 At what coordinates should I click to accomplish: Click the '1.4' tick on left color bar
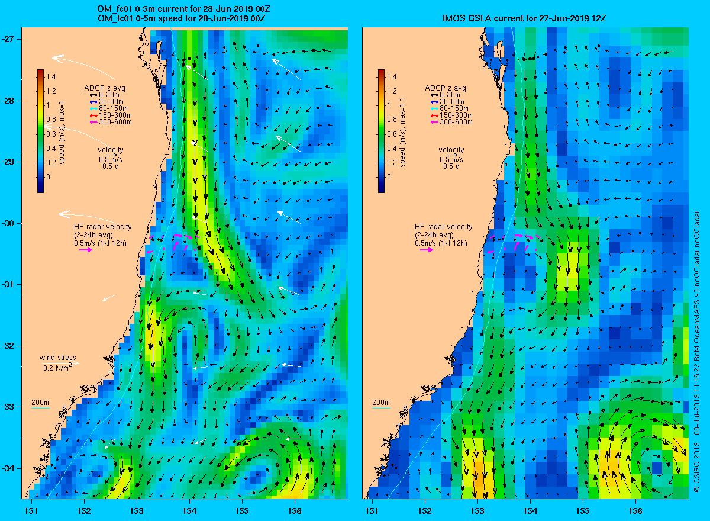click(51, 77)
